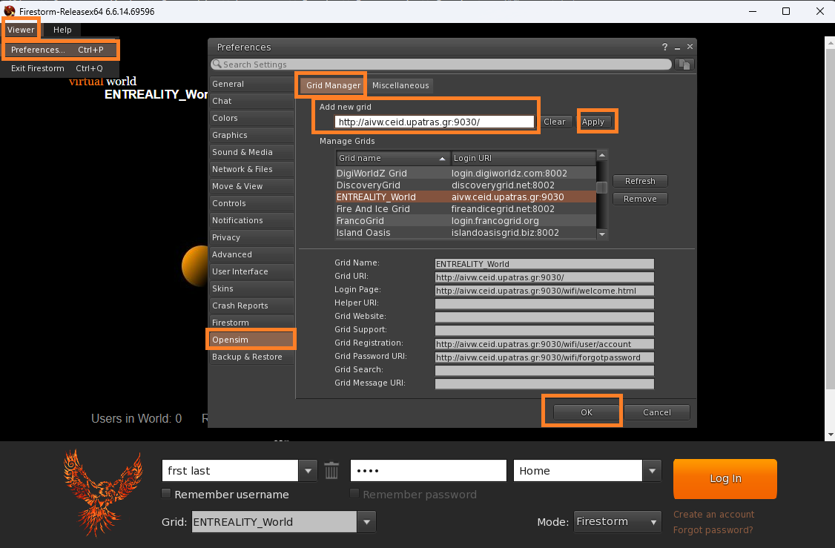Sort by the Login URI column header
835x548 pixels.
click(523, 158)
